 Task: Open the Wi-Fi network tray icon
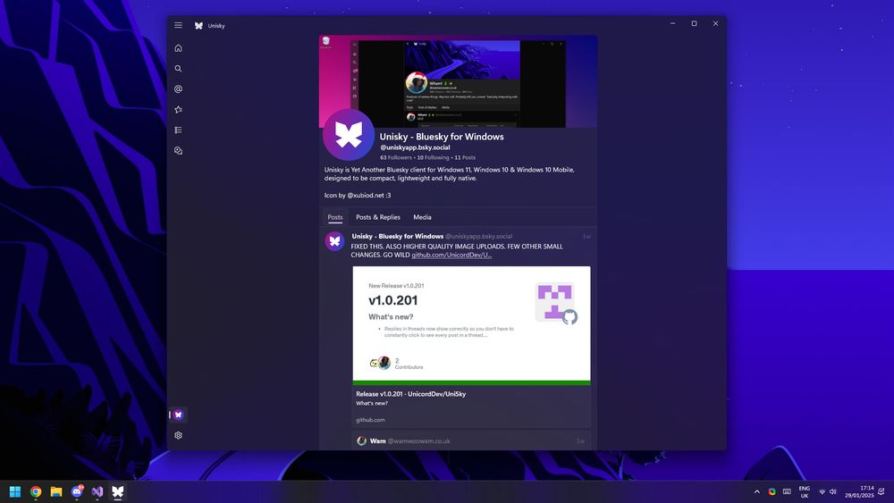click(x=822, y=491)
